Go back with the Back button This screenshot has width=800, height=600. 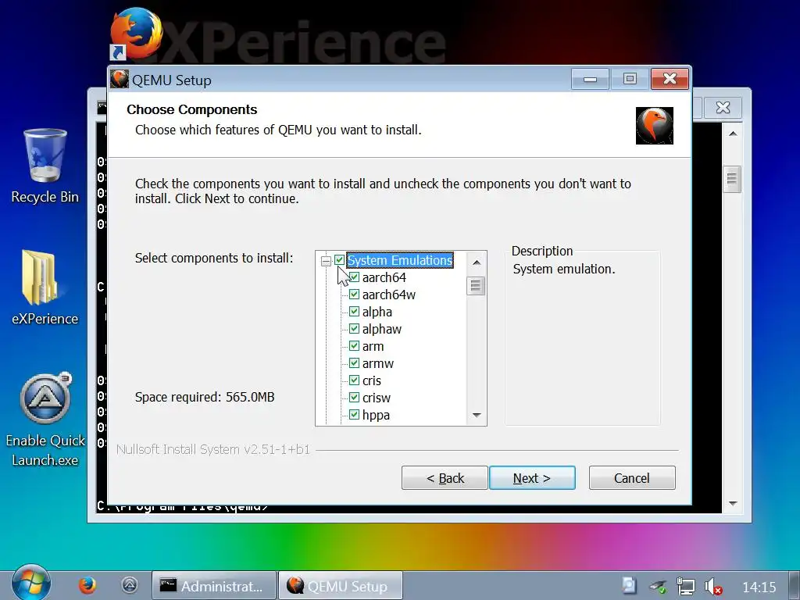click(x=445, y=478)
